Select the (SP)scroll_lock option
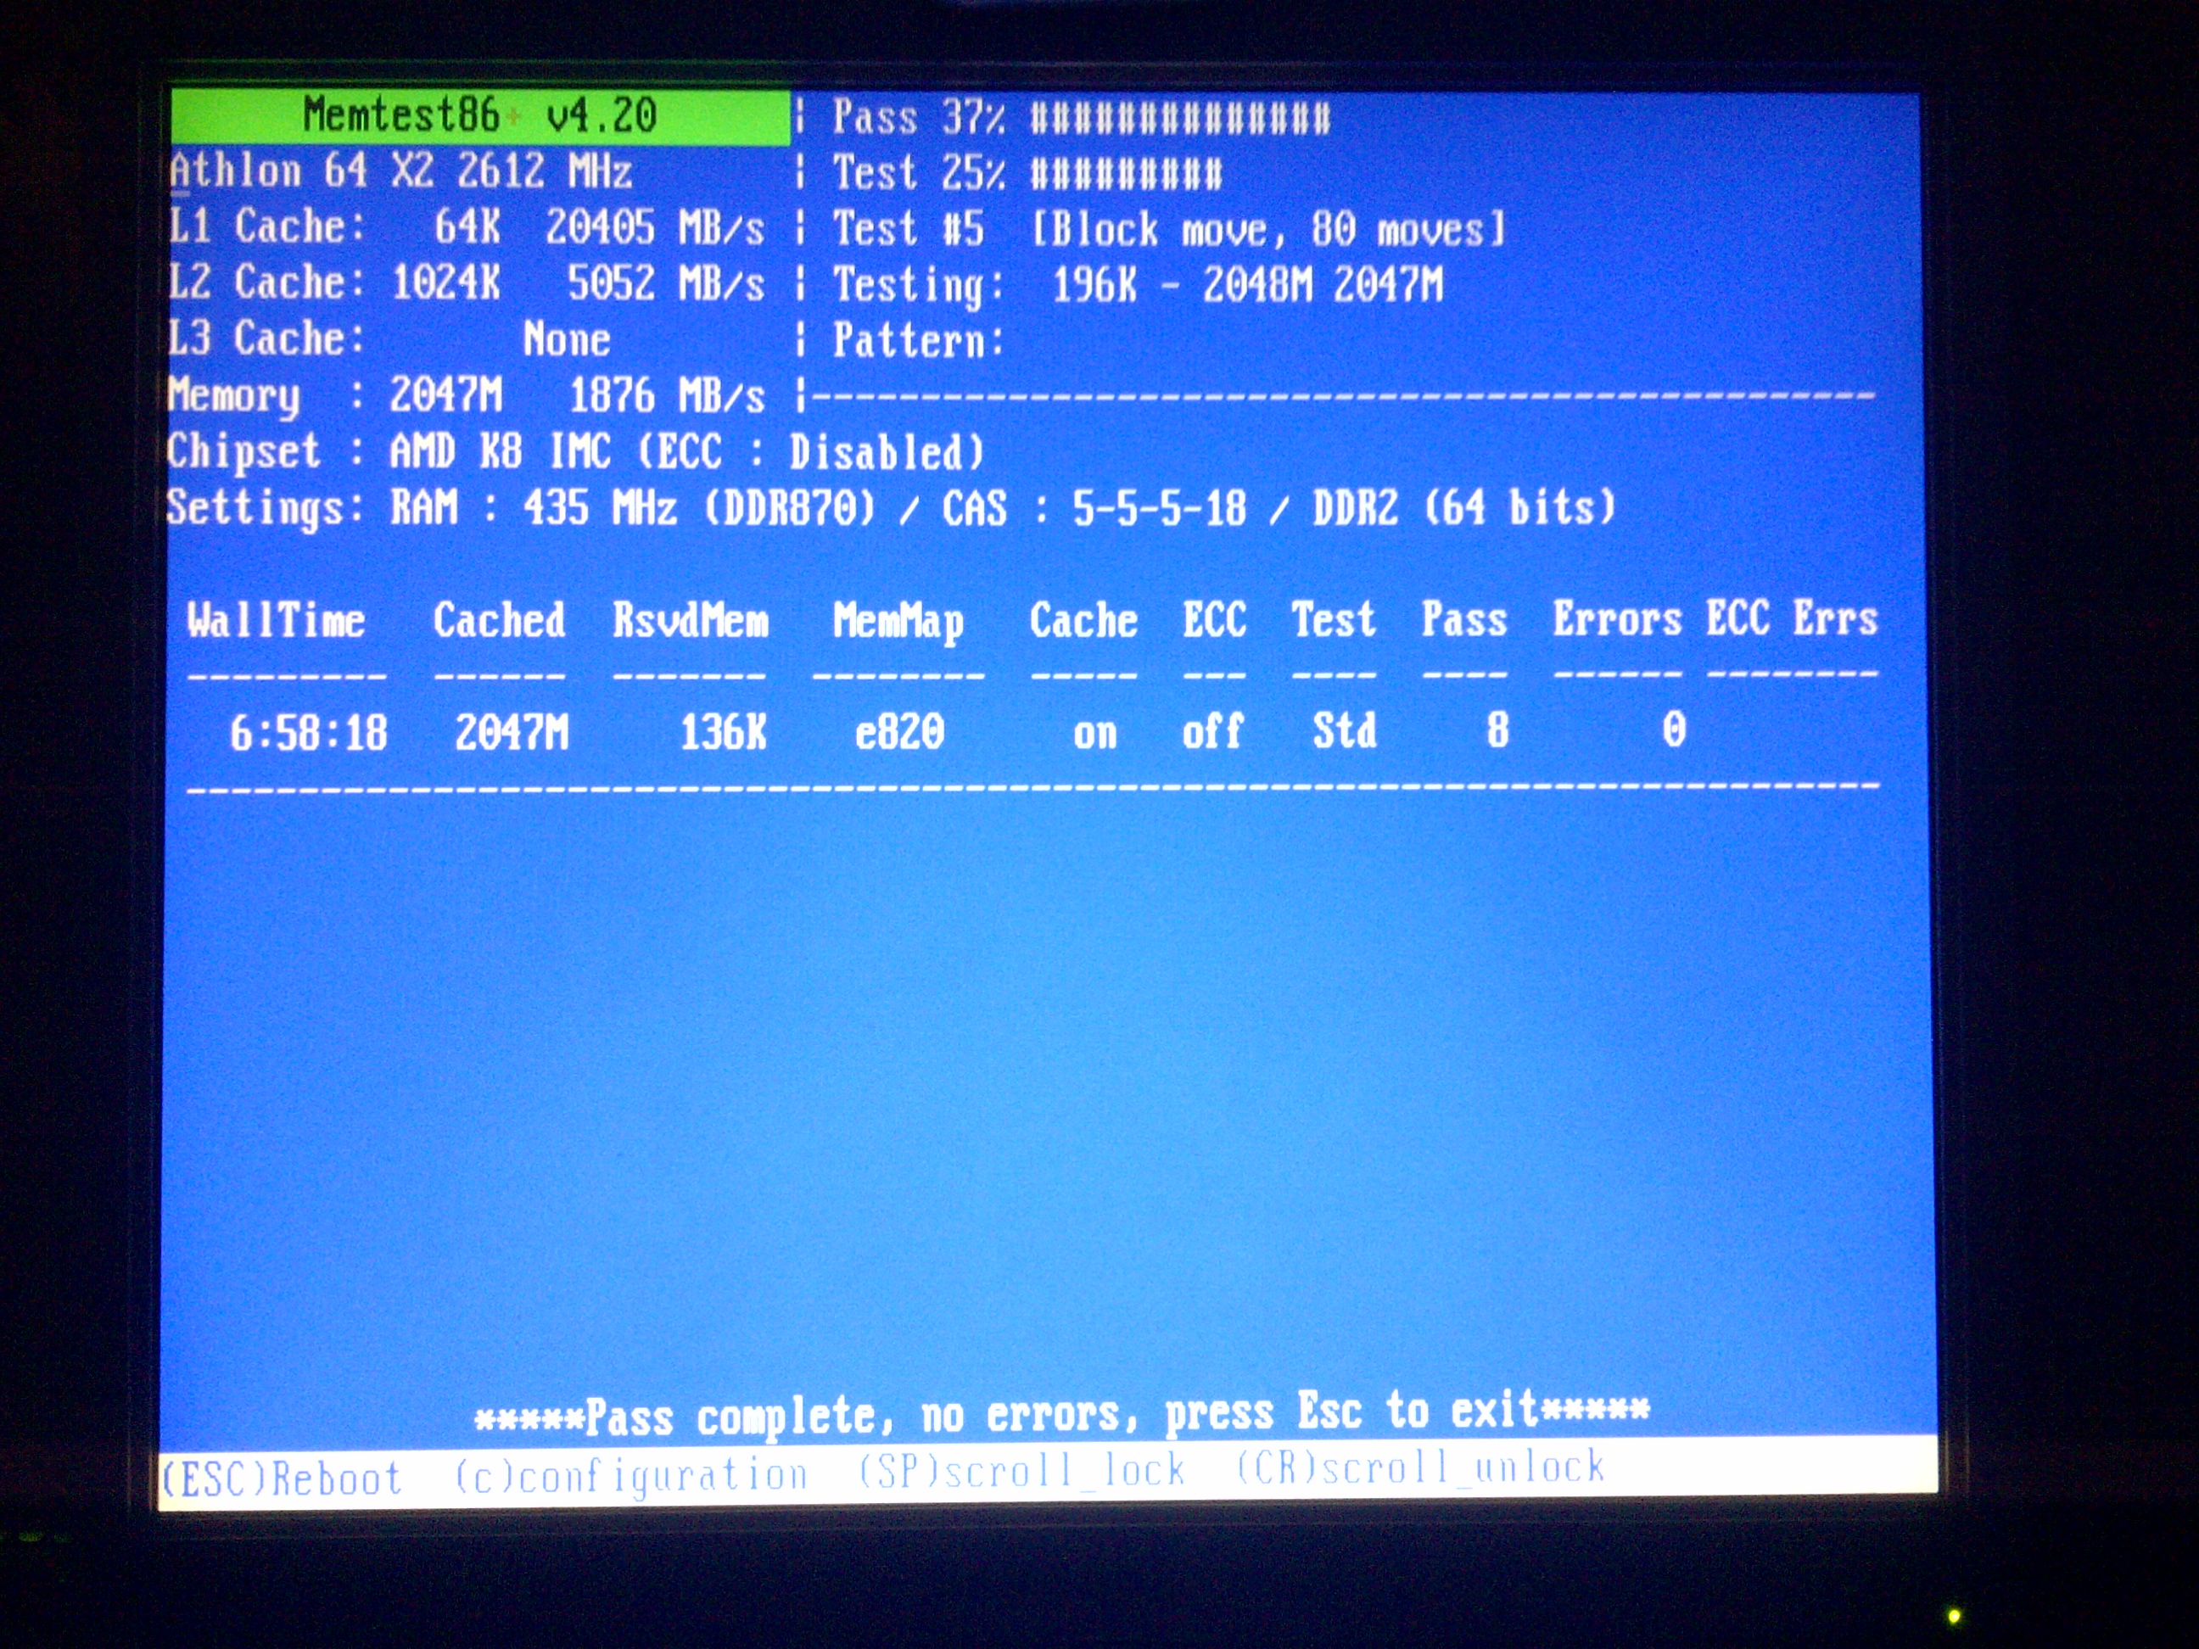Image resolution: width=2199 pixels, height=1649 pixels. (x=1021, y=1470)
